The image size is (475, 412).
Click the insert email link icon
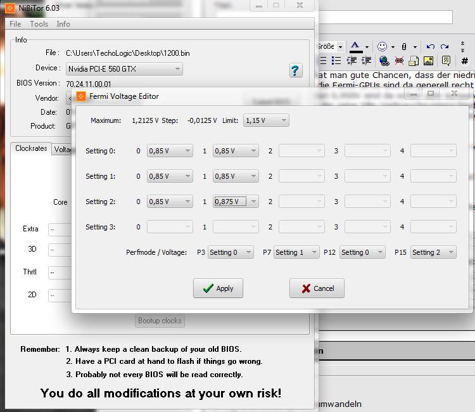point(414,61)
